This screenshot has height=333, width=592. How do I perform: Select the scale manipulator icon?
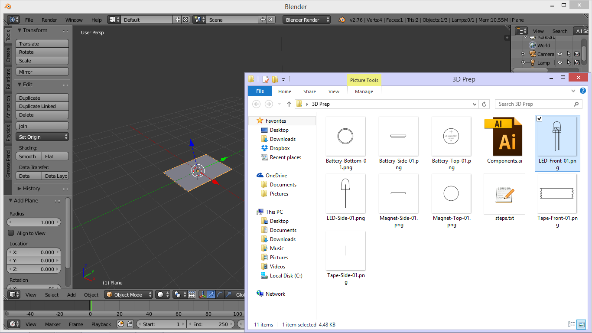(228, 294)
